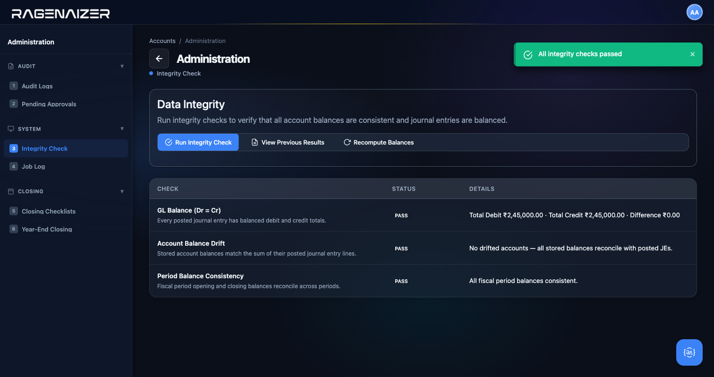Select the Period Balance Consistency row title
Viewport: 714px width, 377px height.
(200, 276)
